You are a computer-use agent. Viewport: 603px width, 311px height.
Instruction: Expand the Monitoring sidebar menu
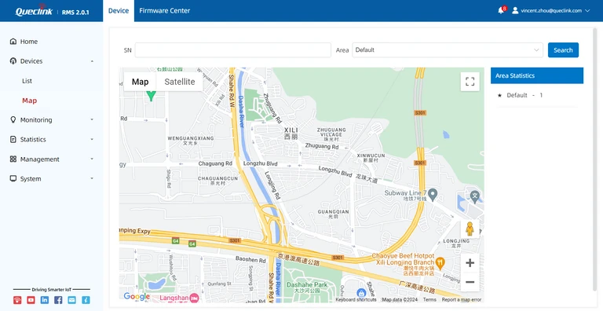point(52,119)
